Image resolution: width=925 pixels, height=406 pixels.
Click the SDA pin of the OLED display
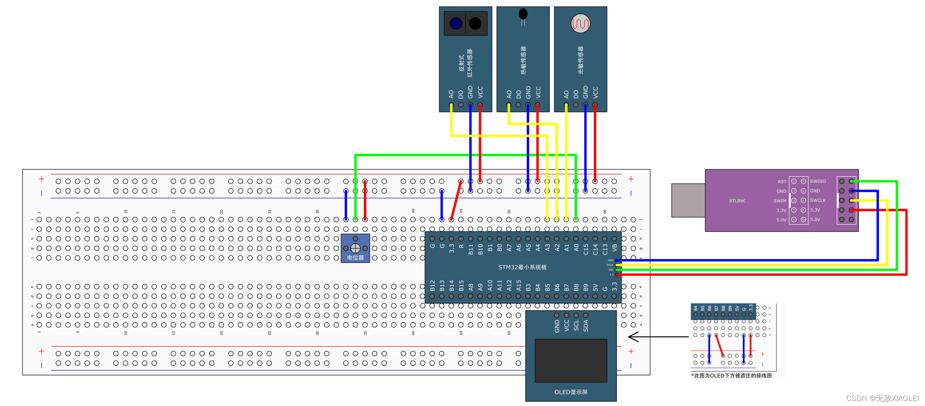click(585, 316)
